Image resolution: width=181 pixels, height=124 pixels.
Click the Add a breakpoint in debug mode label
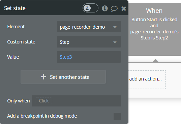point(42,116)
